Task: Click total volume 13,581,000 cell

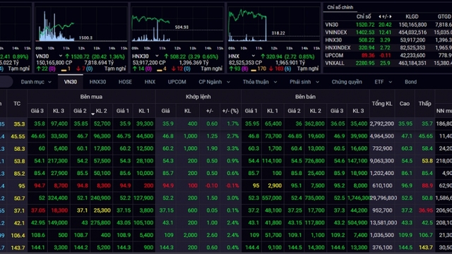Action: click(382, 223)
